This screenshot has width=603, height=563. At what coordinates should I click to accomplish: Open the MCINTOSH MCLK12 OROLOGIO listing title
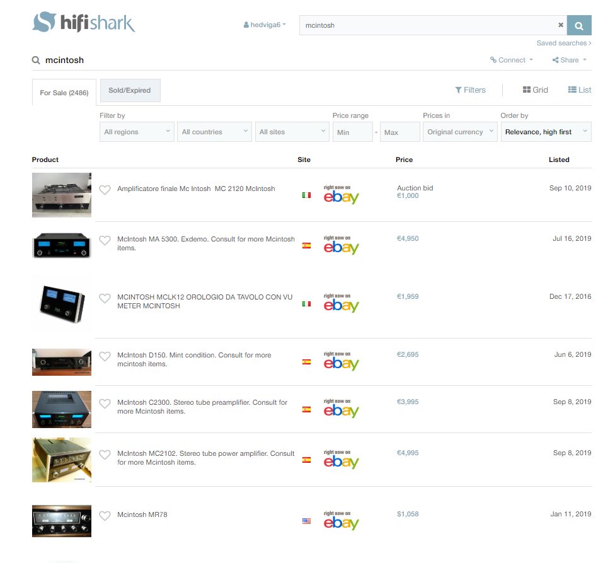pyautogui.click(x=205, y=302)
